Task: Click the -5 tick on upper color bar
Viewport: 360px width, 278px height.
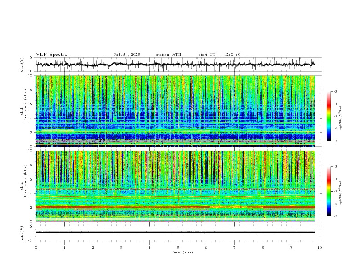Action: [x=335, y=116]
